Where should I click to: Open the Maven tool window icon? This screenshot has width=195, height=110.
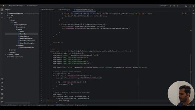pos(193,13)
